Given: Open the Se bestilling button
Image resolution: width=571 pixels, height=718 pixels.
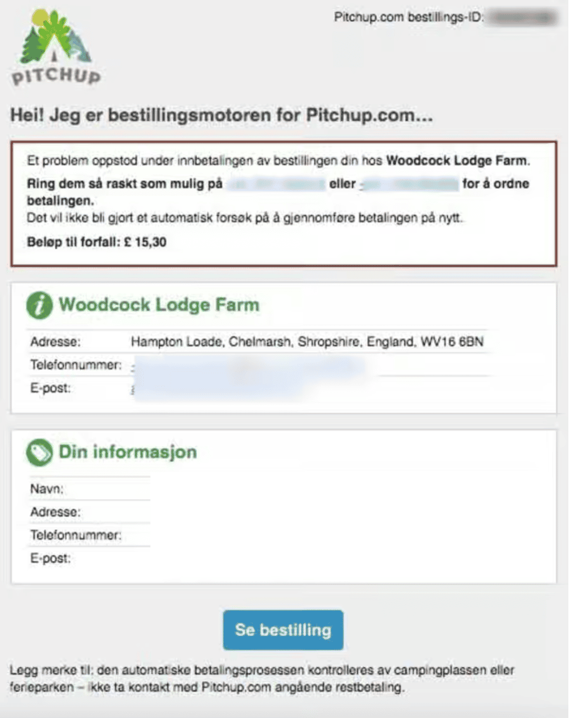Looking at the screenshot, I should click(283, 630).
